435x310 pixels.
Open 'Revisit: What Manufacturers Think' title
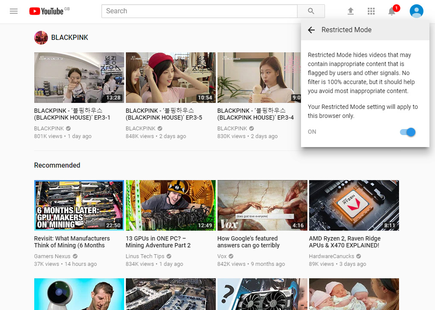click(x=72, y=242)
